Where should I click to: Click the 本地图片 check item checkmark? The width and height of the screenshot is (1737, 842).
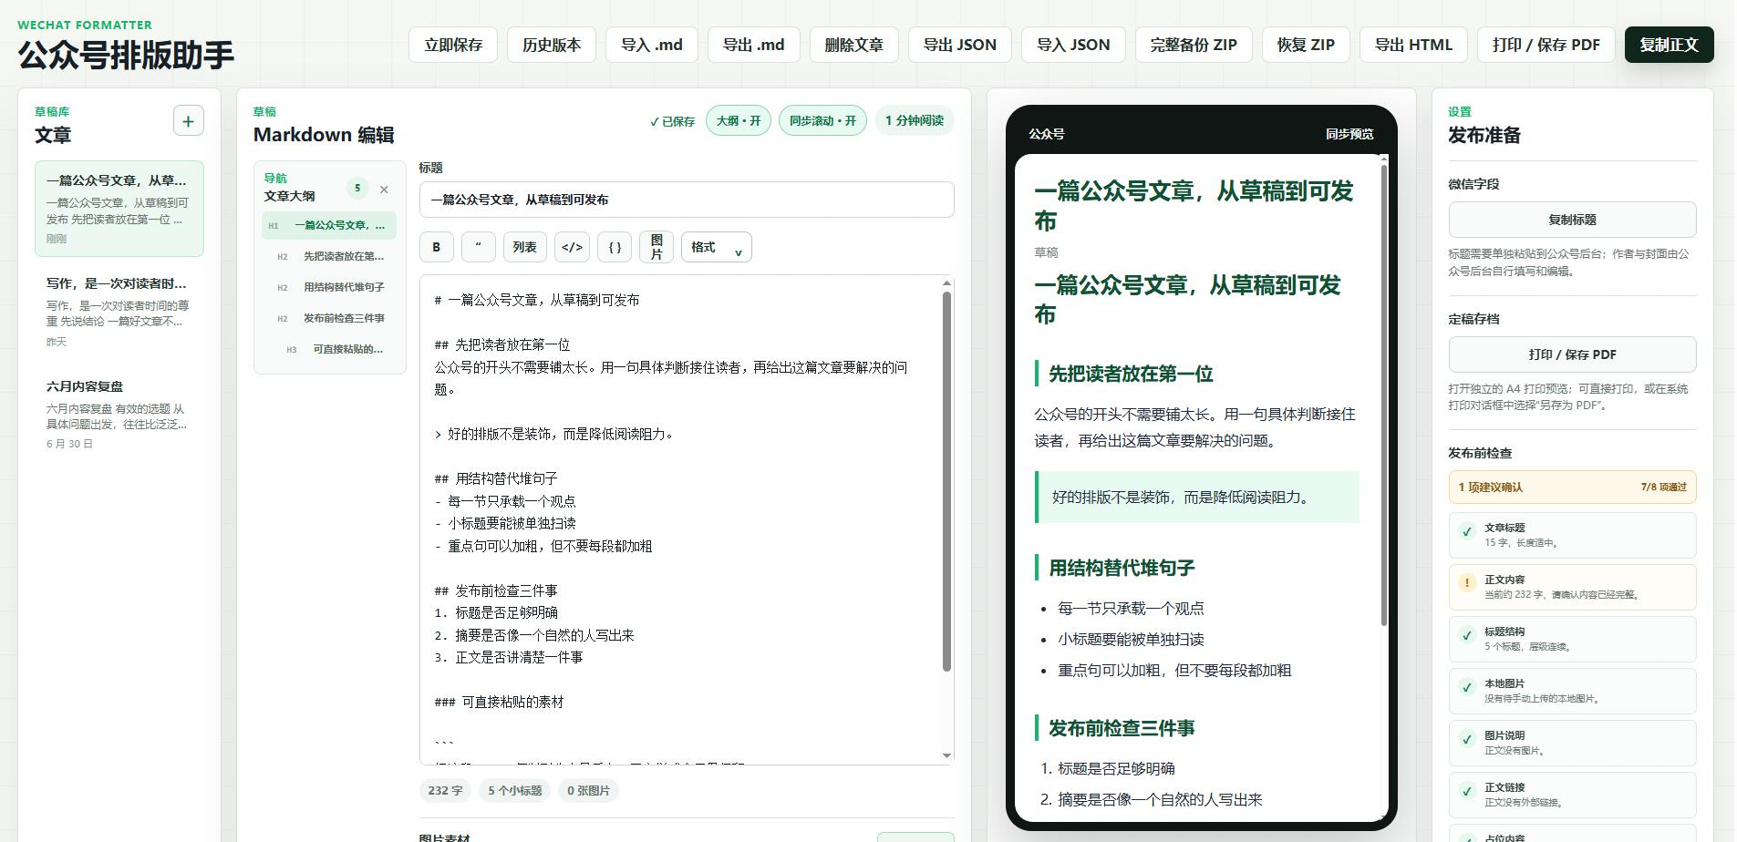point(1467,687)
